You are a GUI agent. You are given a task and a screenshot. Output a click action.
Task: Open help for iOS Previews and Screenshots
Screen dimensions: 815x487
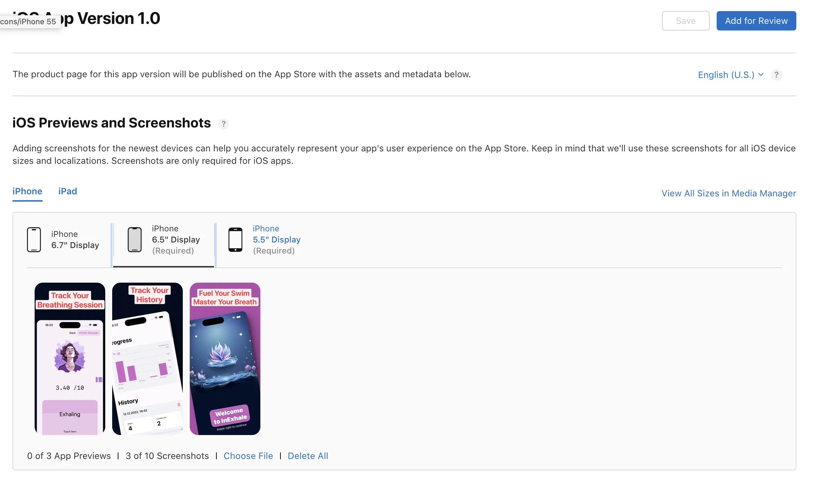[224, 124]
